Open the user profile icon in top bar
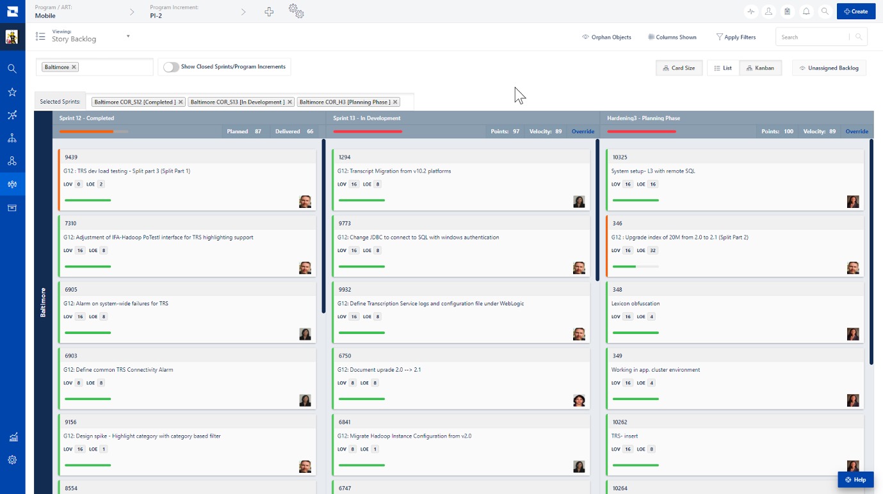Viewport: 883px width, 494px height. click(x=768, y=11)
